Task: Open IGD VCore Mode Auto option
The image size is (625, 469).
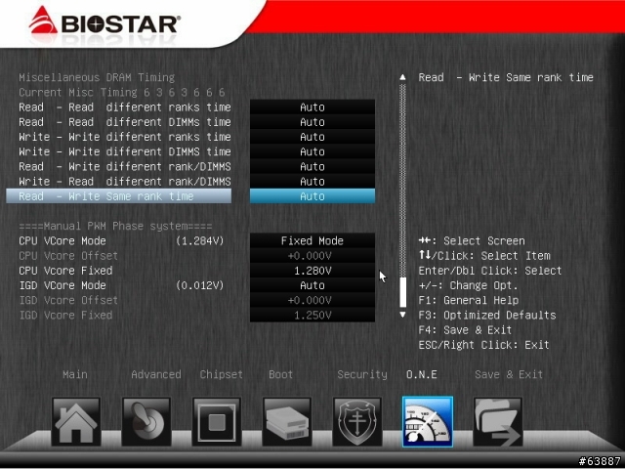Action: click(312, 285)
